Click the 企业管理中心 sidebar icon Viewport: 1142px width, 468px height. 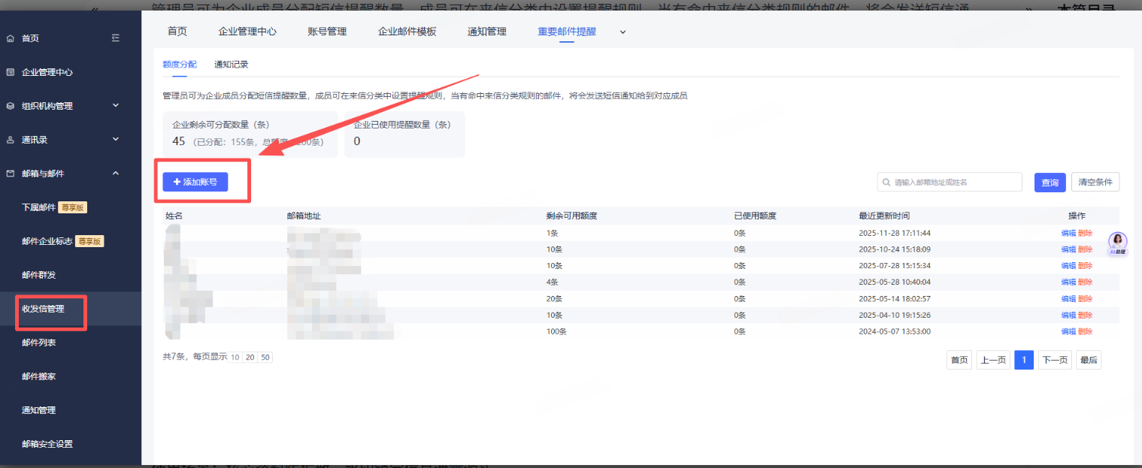pyautogui.click(x=10, y=72)
